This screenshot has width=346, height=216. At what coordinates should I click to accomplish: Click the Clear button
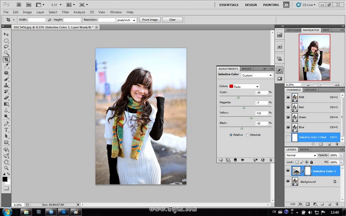pos(172,20)
